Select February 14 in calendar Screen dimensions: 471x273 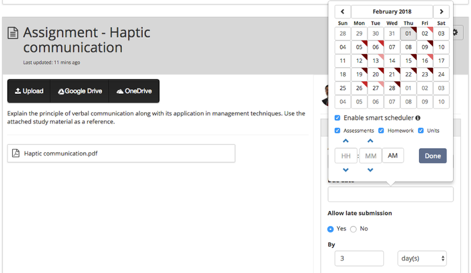click(392, 61)
